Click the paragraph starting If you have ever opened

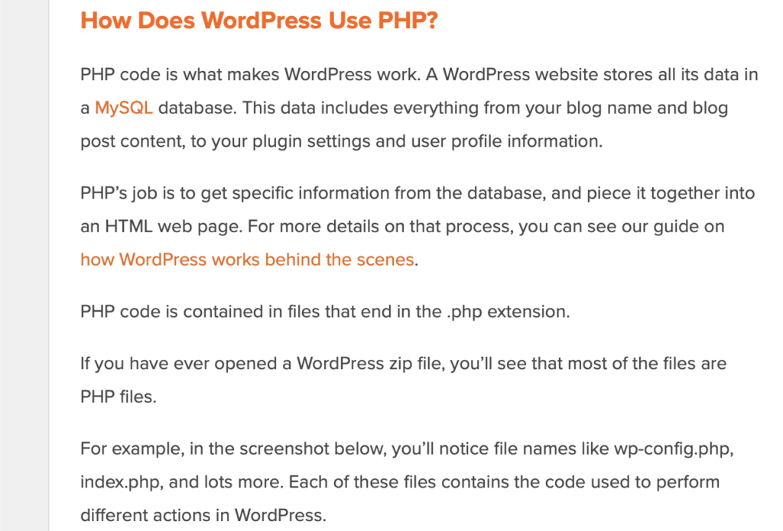tap(404, 380)
